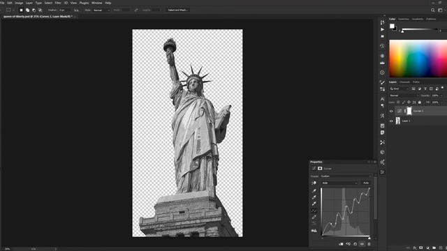Open the Filter menu

pyautogui.click(x=58, y=3)
